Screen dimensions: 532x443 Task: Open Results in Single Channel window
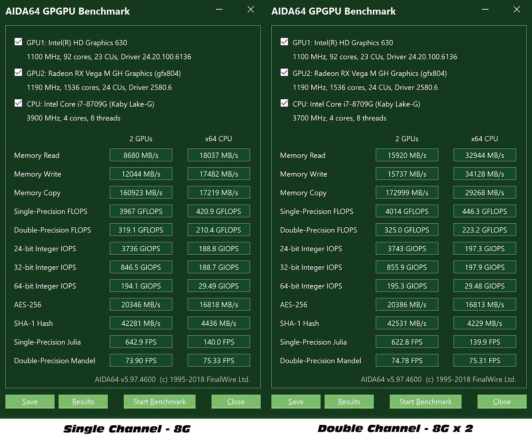pos(83,401)
